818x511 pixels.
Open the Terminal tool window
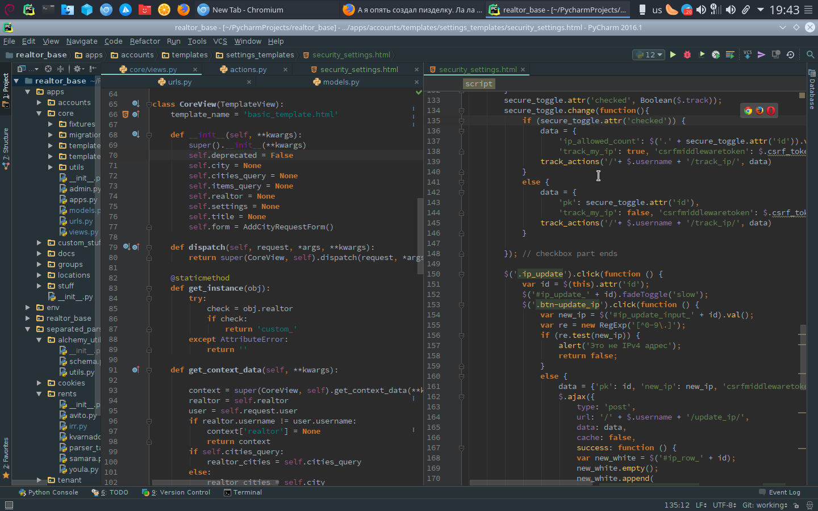[x=243, y=492]
